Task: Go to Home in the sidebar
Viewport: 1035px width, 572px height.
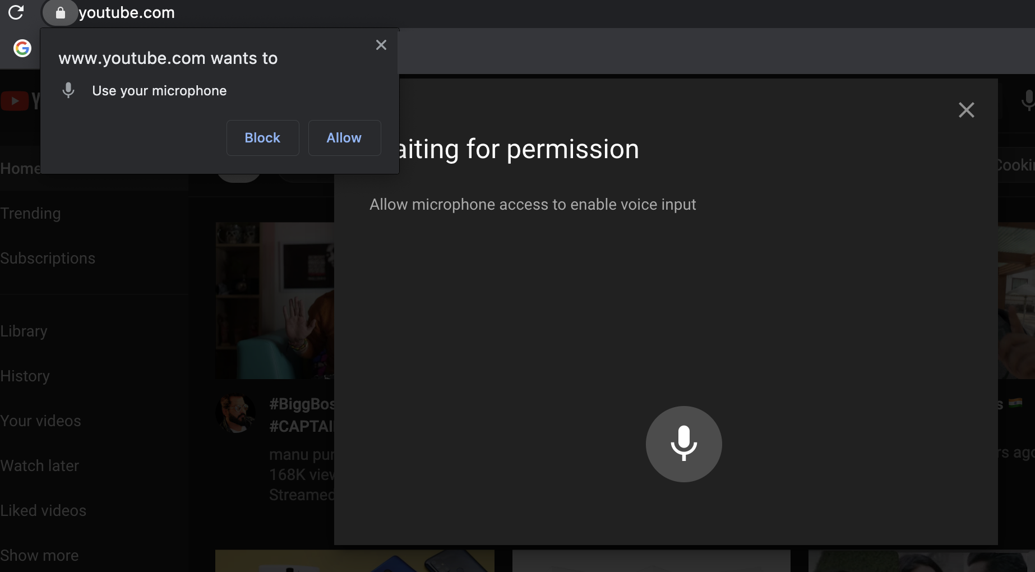Action: click(21, 168)
